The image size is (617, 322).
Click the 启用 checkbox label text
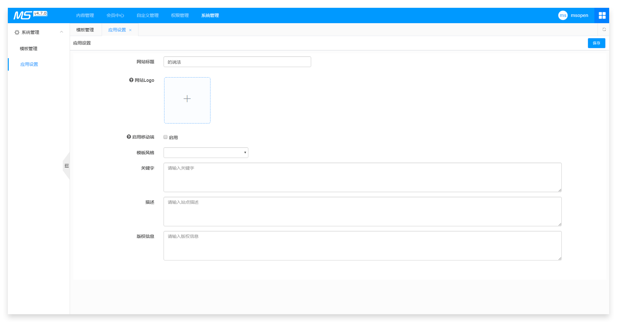coord(173,137)
